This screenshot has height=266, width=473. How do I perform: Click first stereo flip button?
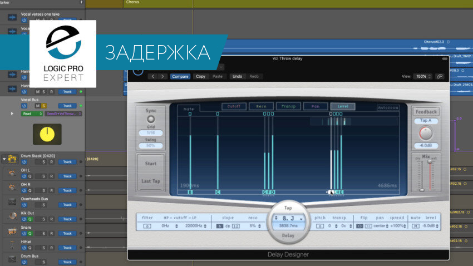(x=359, y=226)
